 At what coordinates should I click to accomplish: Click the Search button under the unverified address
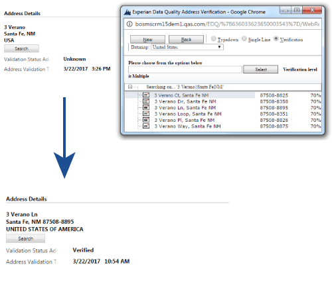21,48
